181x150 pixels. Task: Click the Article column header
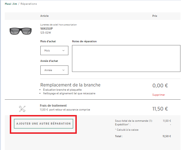point(45,16)
